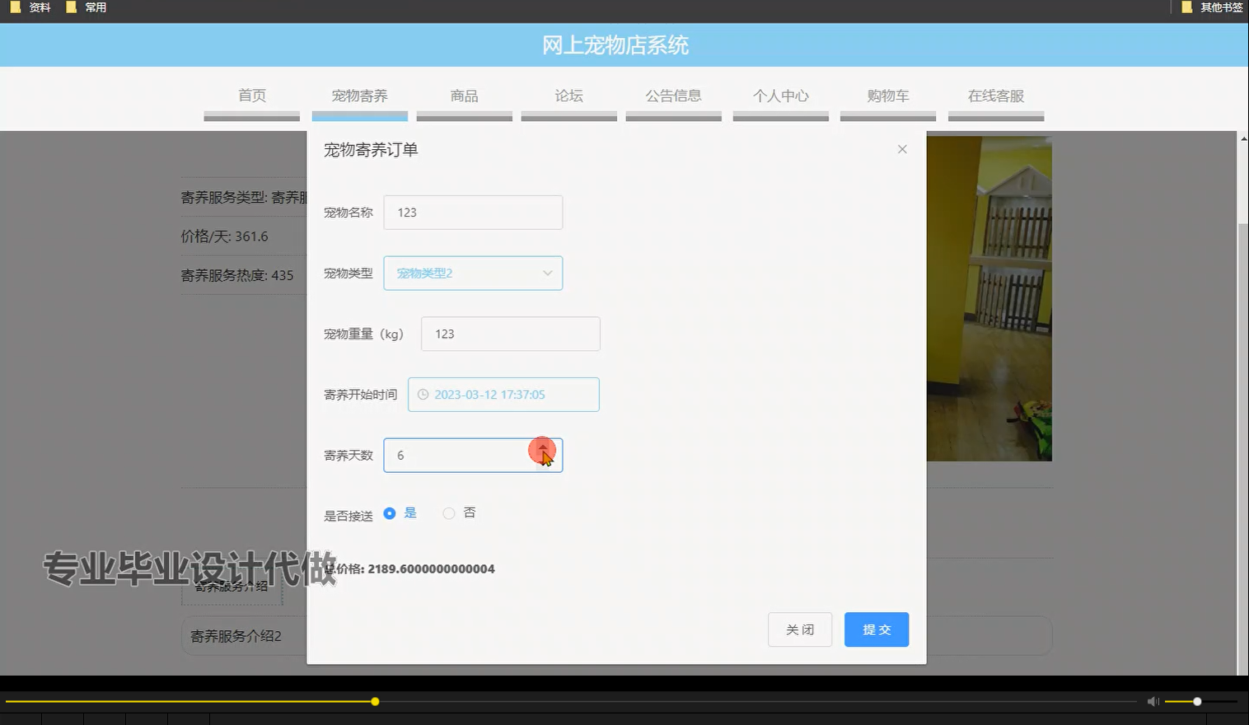
Task: Click the clock icon in 寄养开始时间 field
Action: [x=423, y=395]
